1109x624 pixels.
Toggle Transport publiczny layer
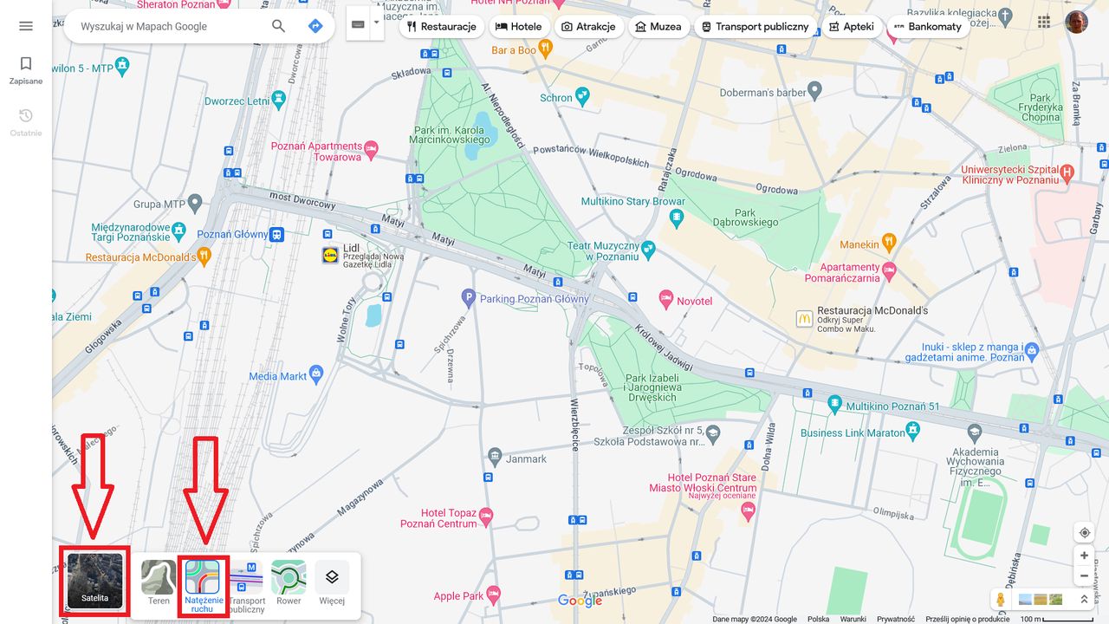(x=246, y=586)
